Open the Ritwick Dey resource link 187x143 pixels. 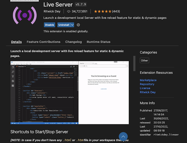[148, 92]
